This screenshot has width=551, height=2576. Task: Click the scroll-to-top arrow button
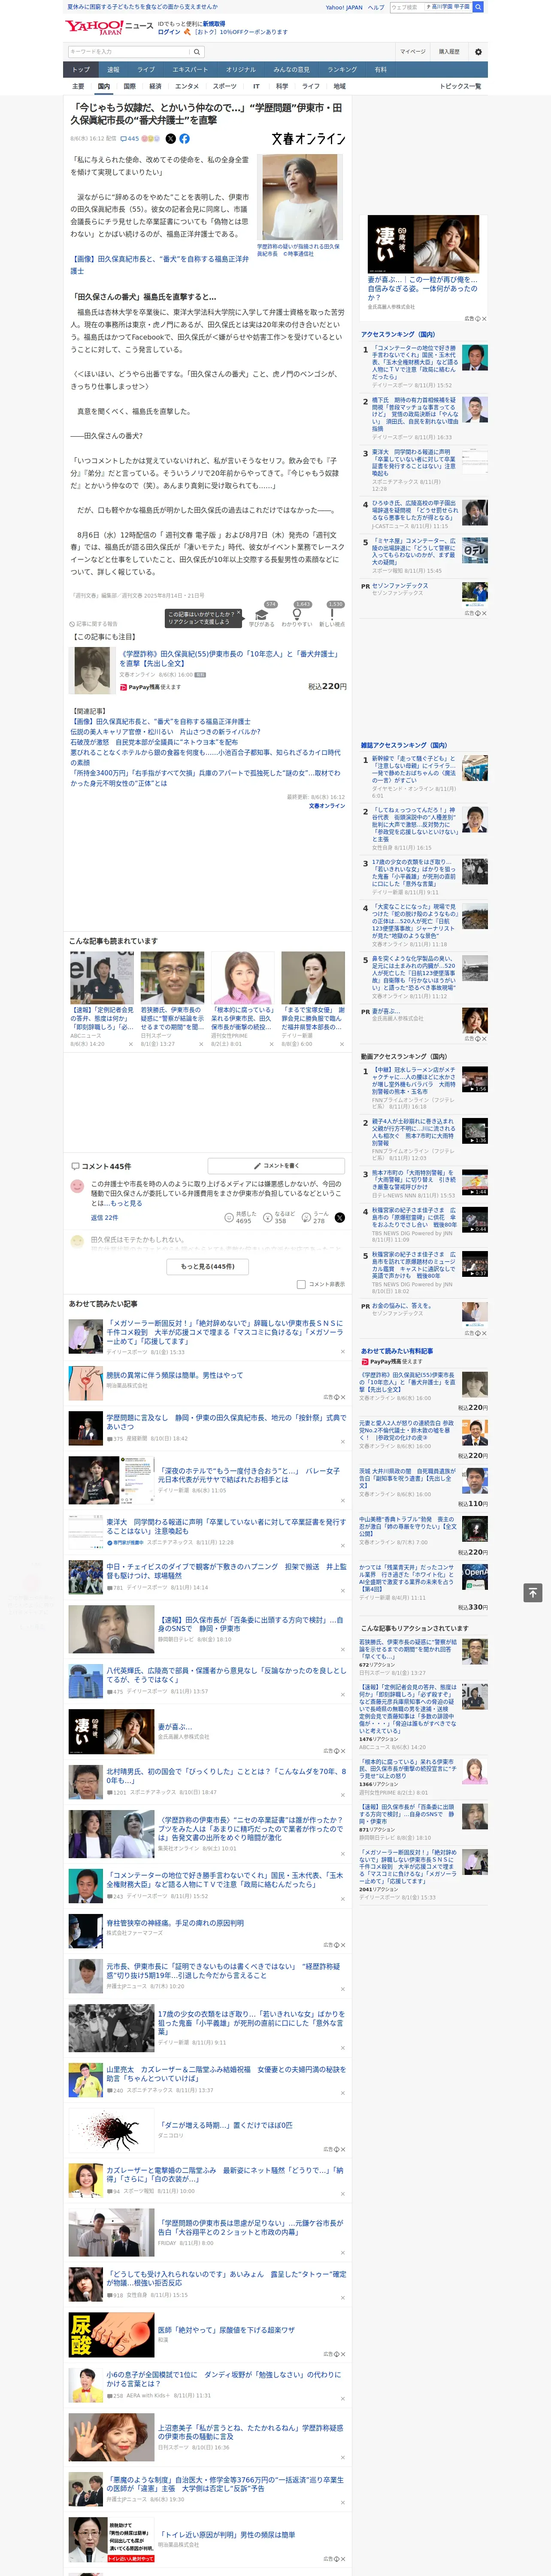click(533, 1593)
